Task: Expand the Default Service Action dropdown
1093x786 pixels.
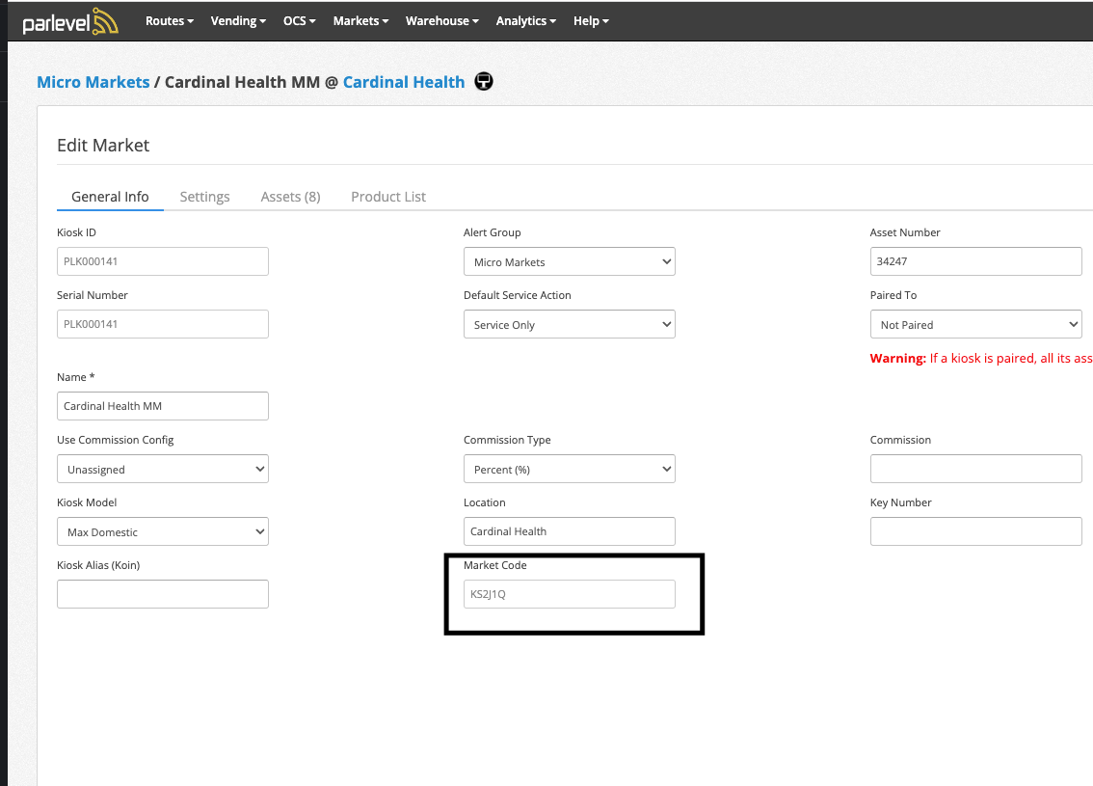Action: [570, 324]
